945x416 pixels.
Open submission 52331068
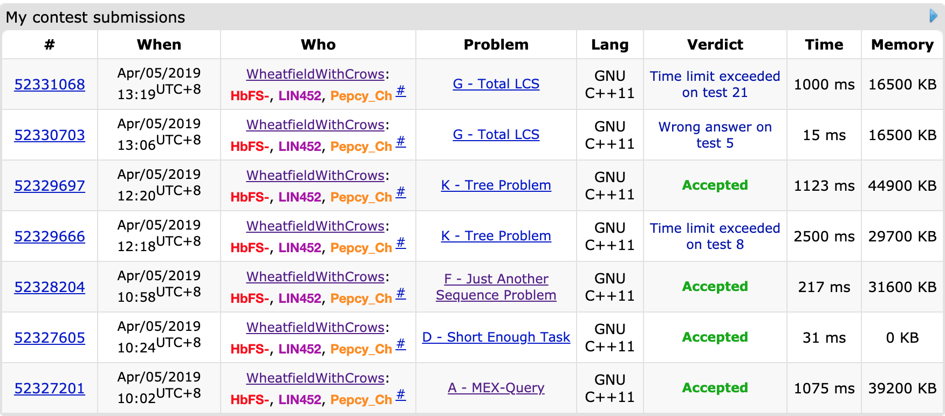point(50,85)
